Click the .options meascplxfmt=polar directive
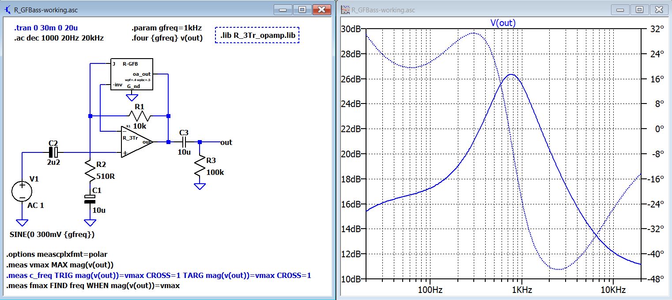Screen dimensions: 672x300 click(57, 255)
